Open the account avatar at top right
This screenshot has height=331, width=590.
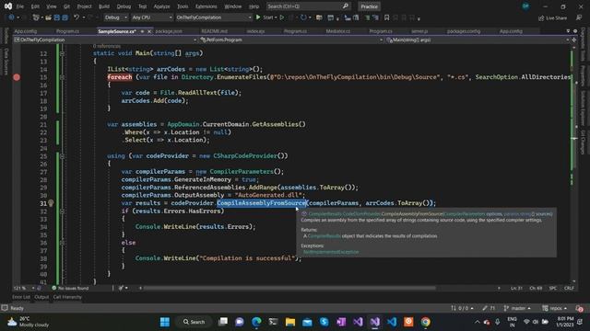click(525, 6)
